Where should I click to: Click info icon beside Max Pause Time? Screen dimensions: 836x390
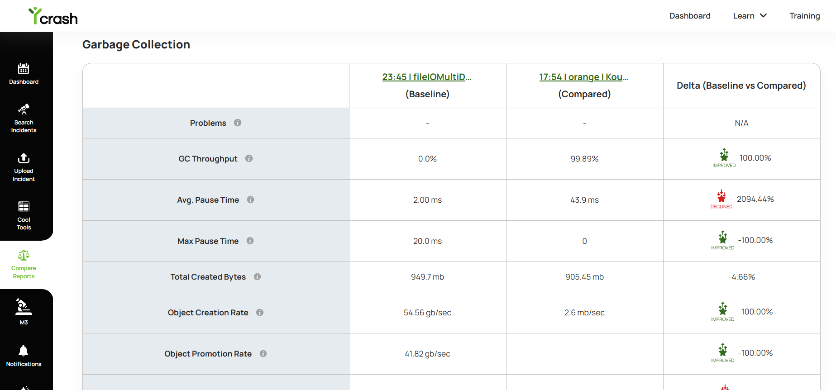(x=250, y=241)
